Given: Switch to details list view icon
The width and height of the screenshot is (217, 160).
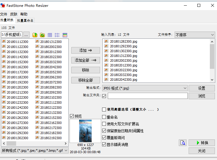Looking at the screenshot, I should coord(50,35).
